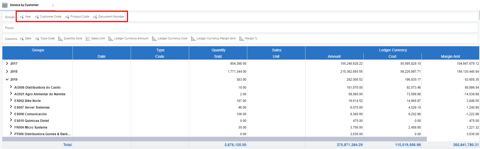Viewport: 480px width, 149px height.
Task: Close the Invoice by Customer tab
Action: click(53, 5)
